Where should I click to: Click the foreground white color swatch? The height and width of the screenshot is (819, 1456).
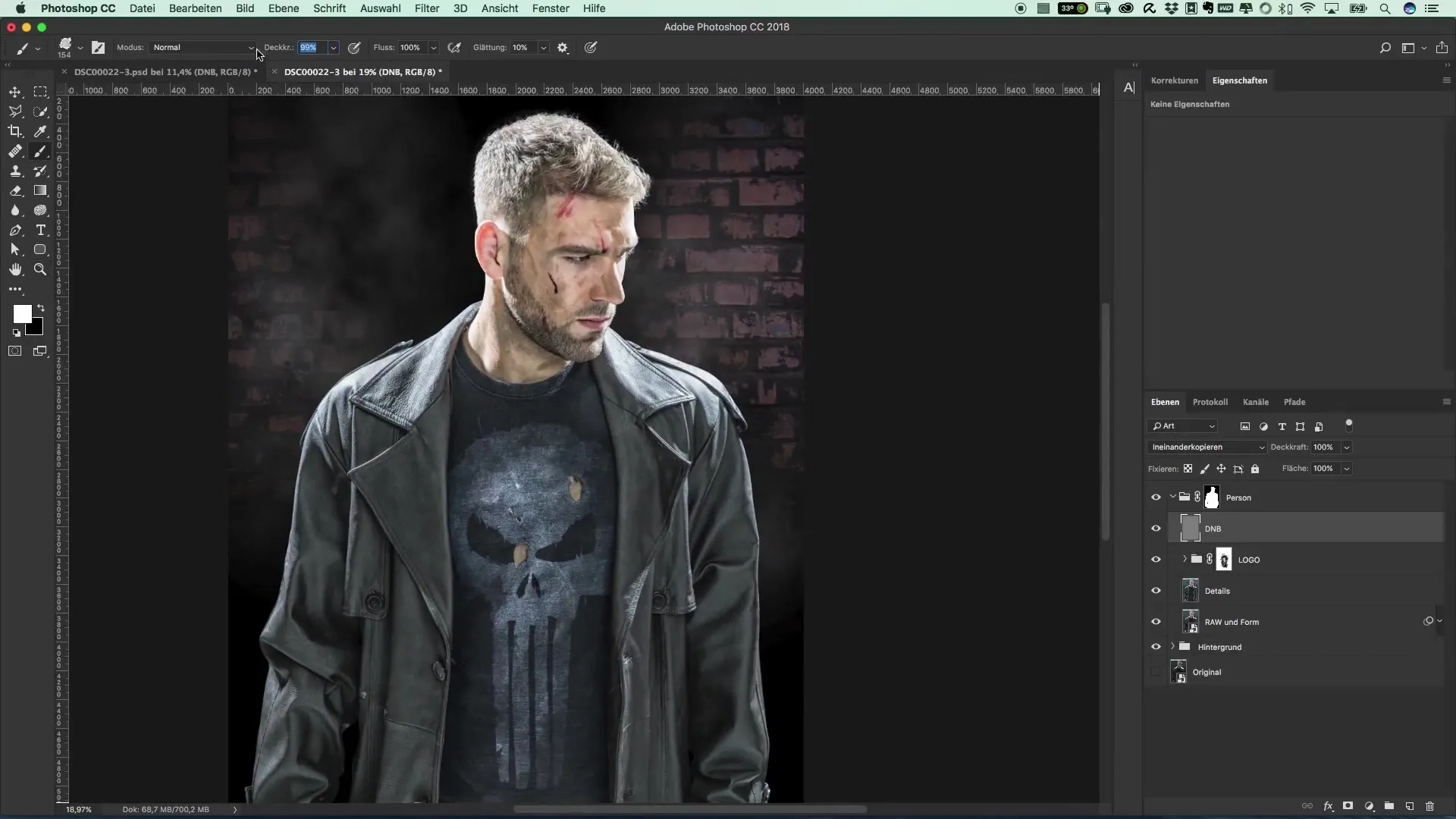(x=20, y=312)
